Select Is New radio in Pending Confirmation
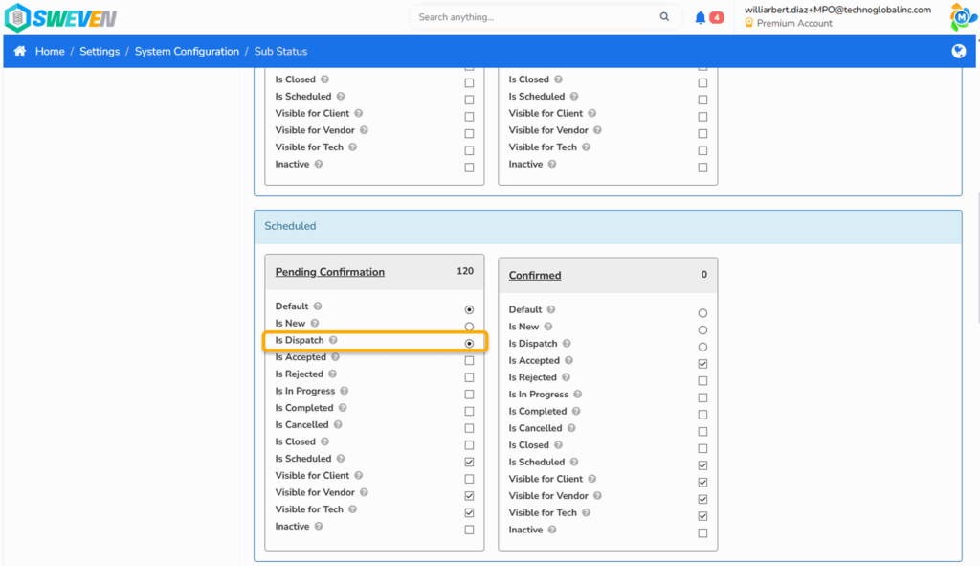980x566 pixels. [469, 327]
